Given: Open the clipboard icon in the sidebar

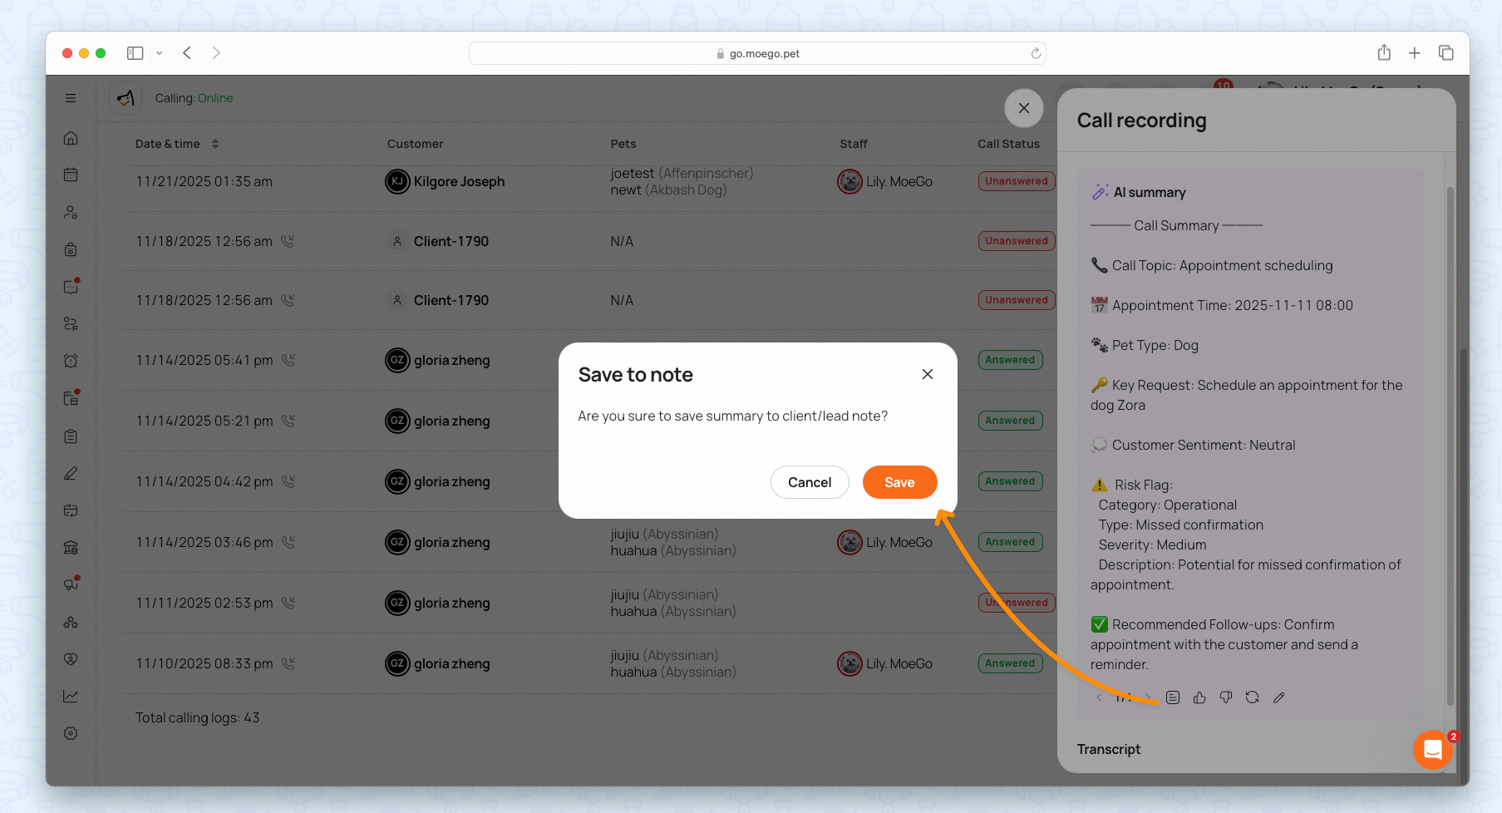Looking at the screenshot, I should (x=71, y=436).
